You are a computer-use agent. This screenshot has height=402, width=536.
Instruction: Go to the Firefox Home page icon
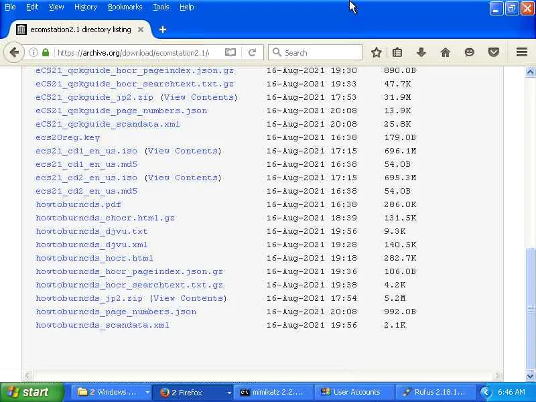click(x=445, y=53)
